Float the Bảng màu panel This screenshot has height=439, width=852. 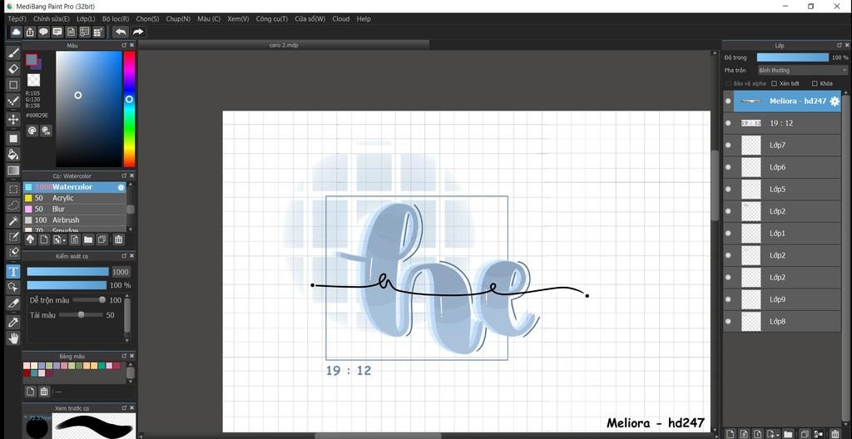(124, 356)
